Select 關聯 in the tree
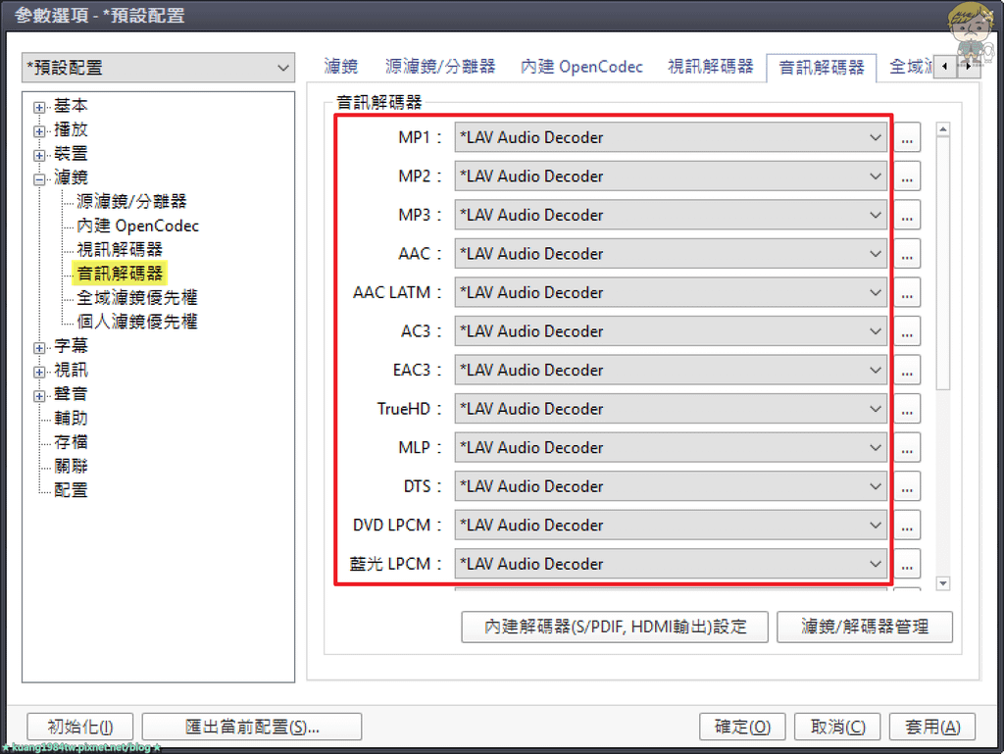The width and height of the screenshot is (1004, 754). [x=71, y=466]
